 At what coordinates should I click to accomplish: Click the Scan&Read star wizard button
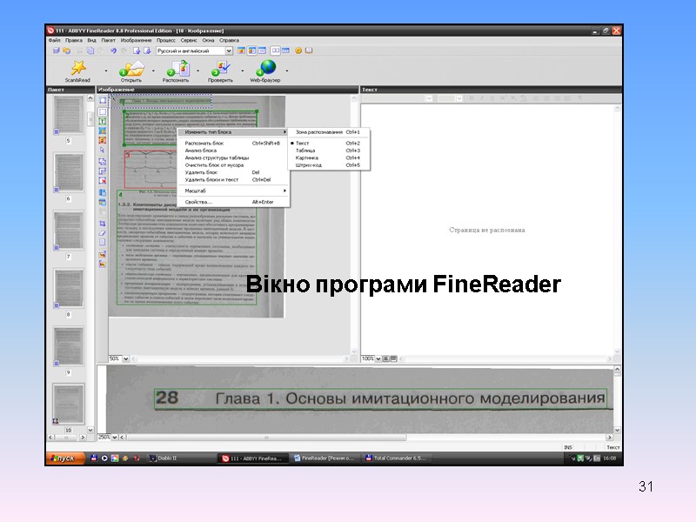coord(78,71)
